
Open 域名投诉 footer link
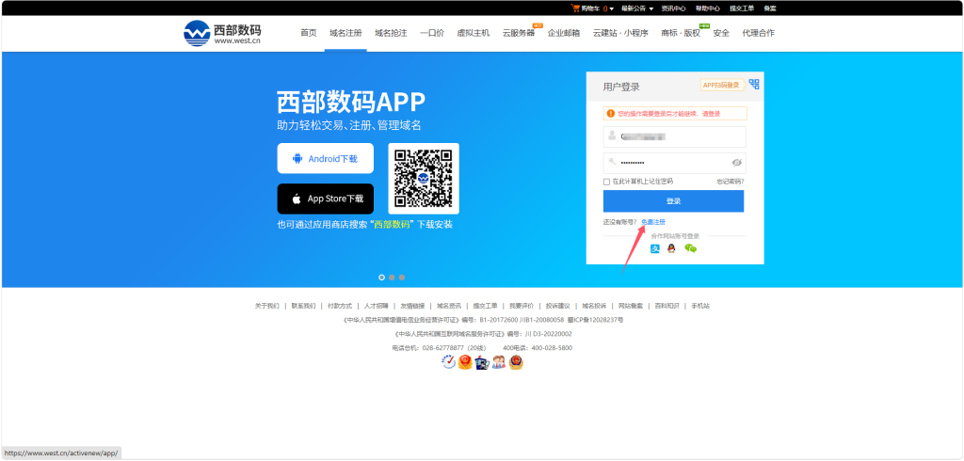(594, 306)
